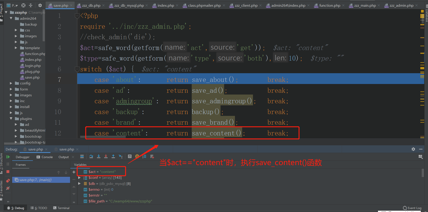Select the plug.php file in the tree
The height and width of the screenshot is (212, 428).
(29, 71)
